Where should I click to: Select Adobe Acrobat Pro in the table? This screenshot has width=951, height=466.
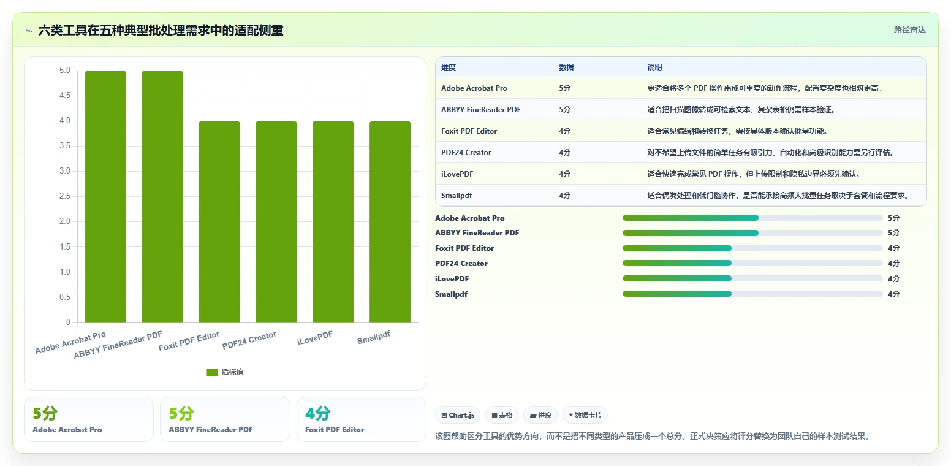[x=474, y=88]
